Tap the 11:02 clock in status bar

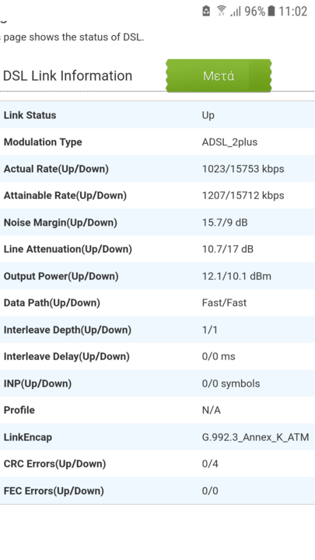[x=293, y=12]
